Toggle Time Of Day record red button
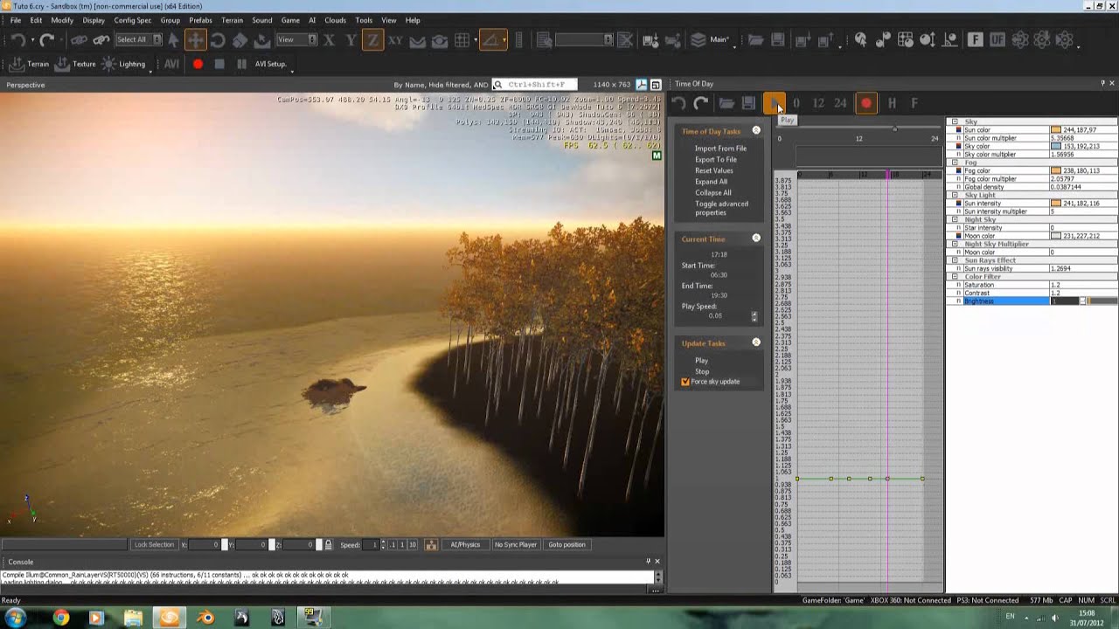1119x629 pixels. pyautogui.click(x=866, y=103)
